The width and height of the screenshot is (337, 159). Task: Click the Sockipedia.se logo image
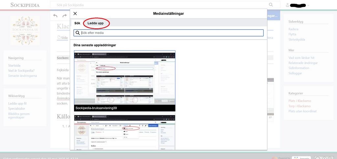(25, 31)
